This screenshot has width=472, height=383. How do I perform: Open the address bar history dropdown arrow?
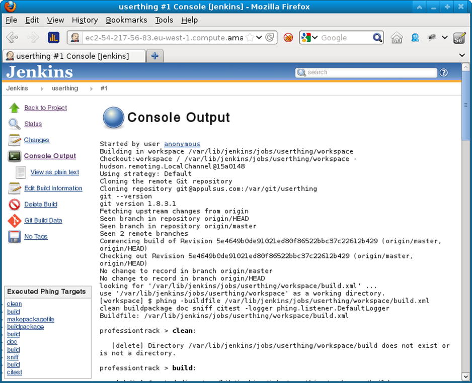point(259,38)
